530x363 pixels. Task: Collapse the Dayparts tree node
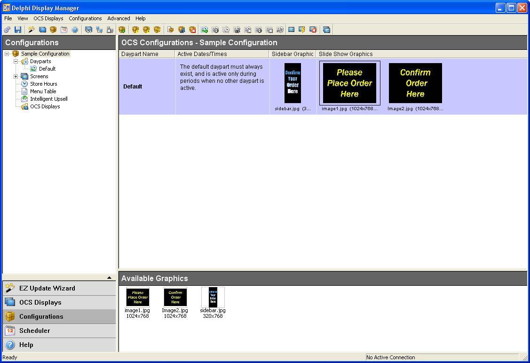(x=16, y=61)
